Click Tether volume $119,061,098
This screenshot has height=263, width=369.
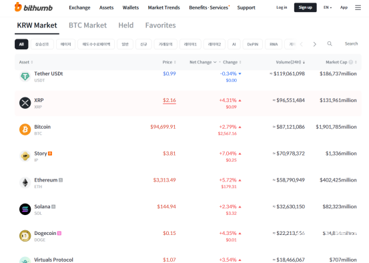coord(289,73)
